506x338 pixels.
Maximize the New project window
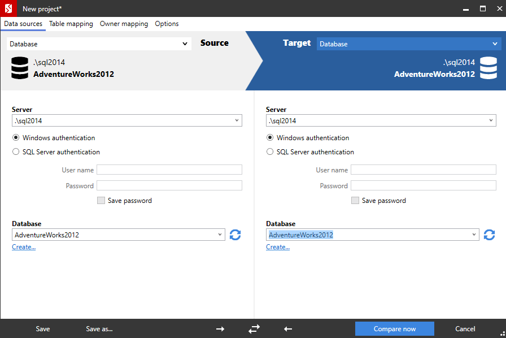pyautogui.click(x=483, y=8)
